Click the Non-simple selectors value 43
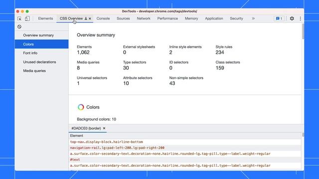 click(x=172, y=83)
